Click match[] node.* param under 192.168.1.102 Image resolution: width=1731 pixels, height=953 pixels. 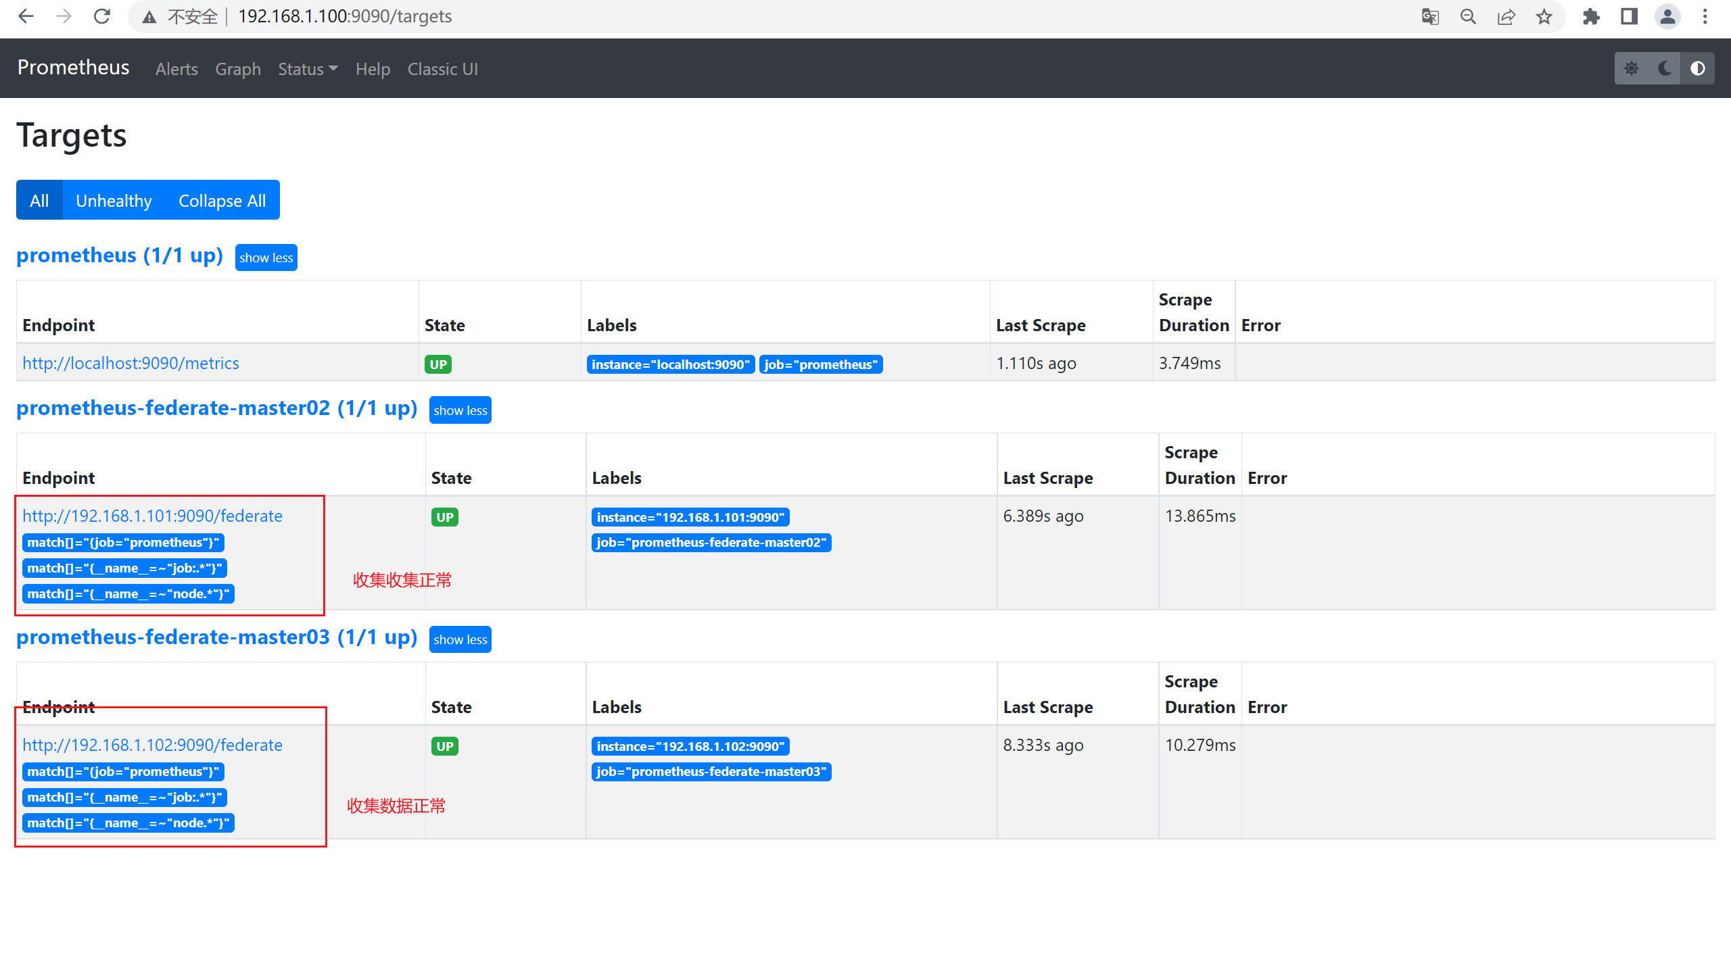[128, 823]
